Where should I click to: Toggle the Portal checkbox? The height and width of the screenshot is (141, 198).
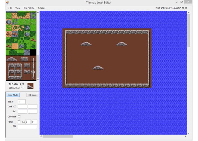pos(19,122)
